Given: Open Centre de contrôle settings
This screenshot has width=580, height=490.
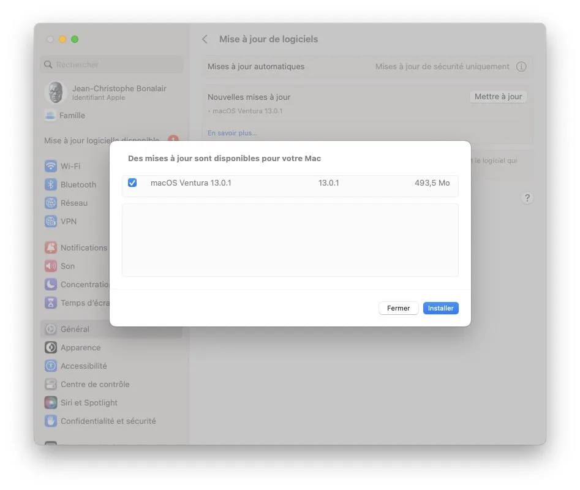Looking at the screenshot, I should pyautogui.click(x=50, y=384).
